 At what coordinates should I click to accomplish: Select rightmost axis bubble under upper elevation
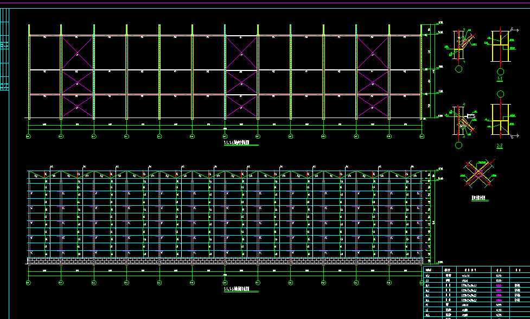coord(422,136)
